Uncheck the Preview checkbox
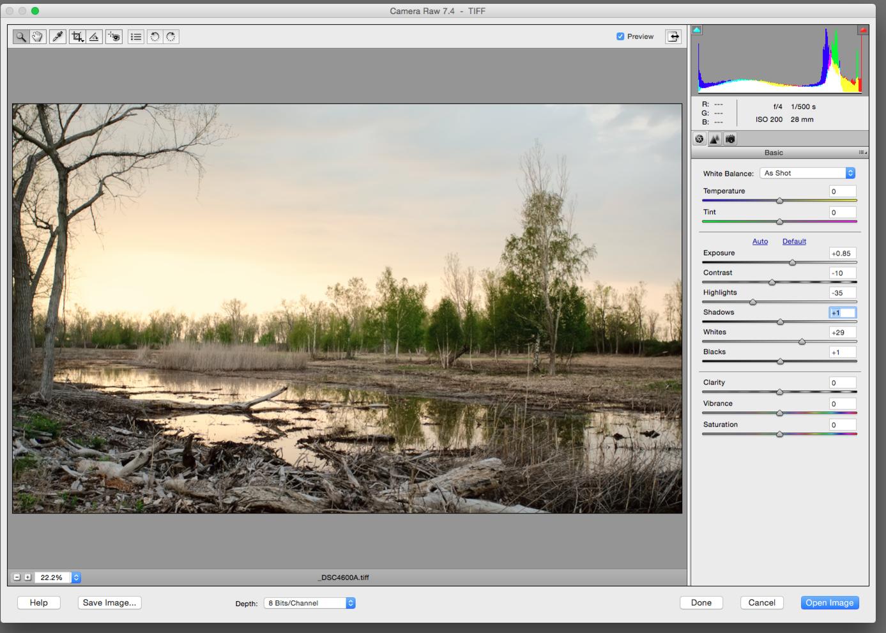Viewport: 886px width, 633px height. (x=620, y=36)
